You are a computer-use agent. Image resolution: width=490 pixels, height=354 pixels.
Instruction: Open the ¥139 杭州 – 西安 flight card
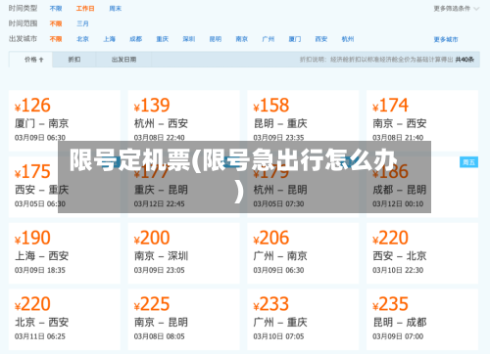click(183, 120)
